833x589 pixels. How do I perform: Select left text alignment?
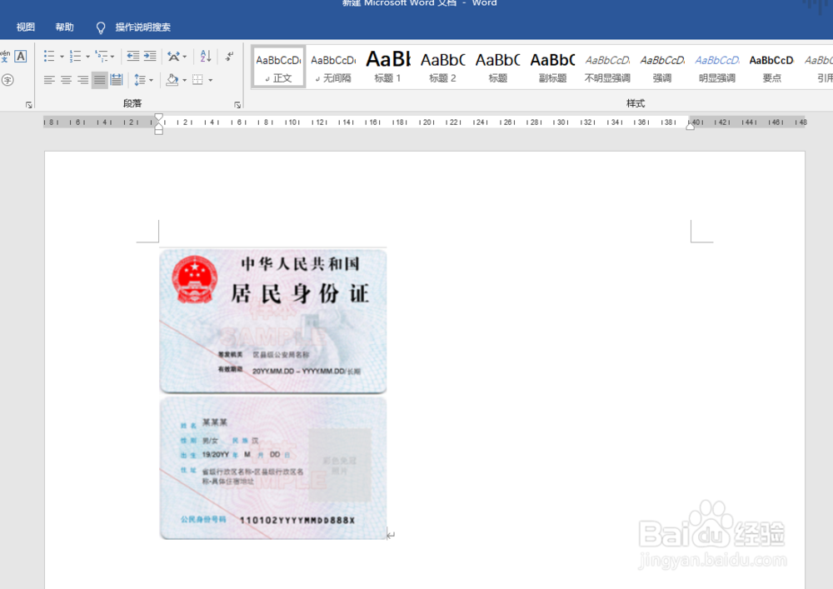48,80
